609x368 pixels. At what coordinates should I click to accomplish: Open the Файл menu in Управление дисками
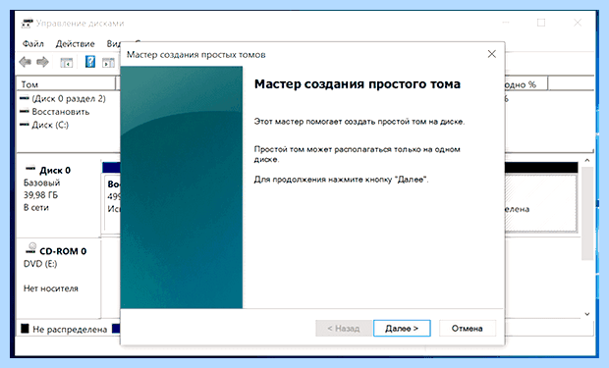tap(33, 44)
